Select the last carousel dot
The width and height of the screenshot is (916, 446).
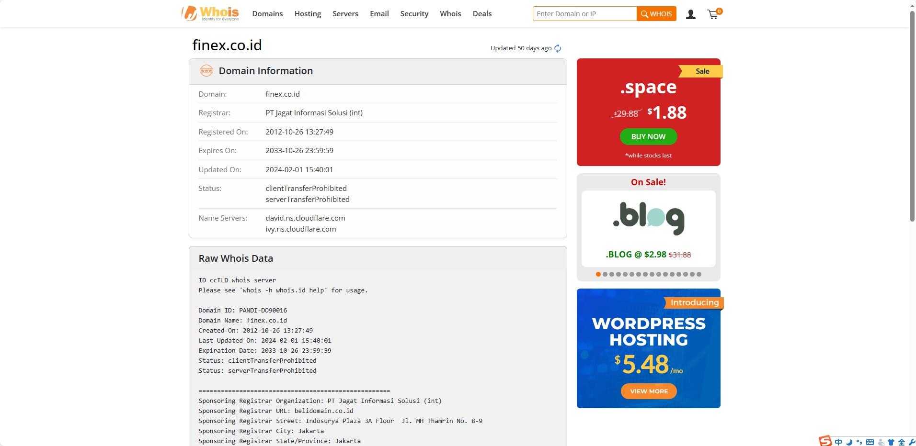pyautogui.click(x=699, y=274)
